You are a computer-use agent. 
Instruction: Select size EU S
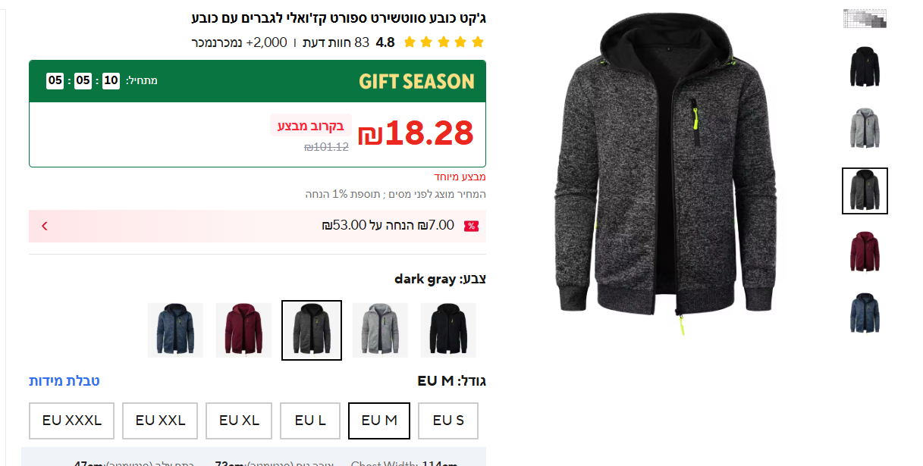coord(448,421)
